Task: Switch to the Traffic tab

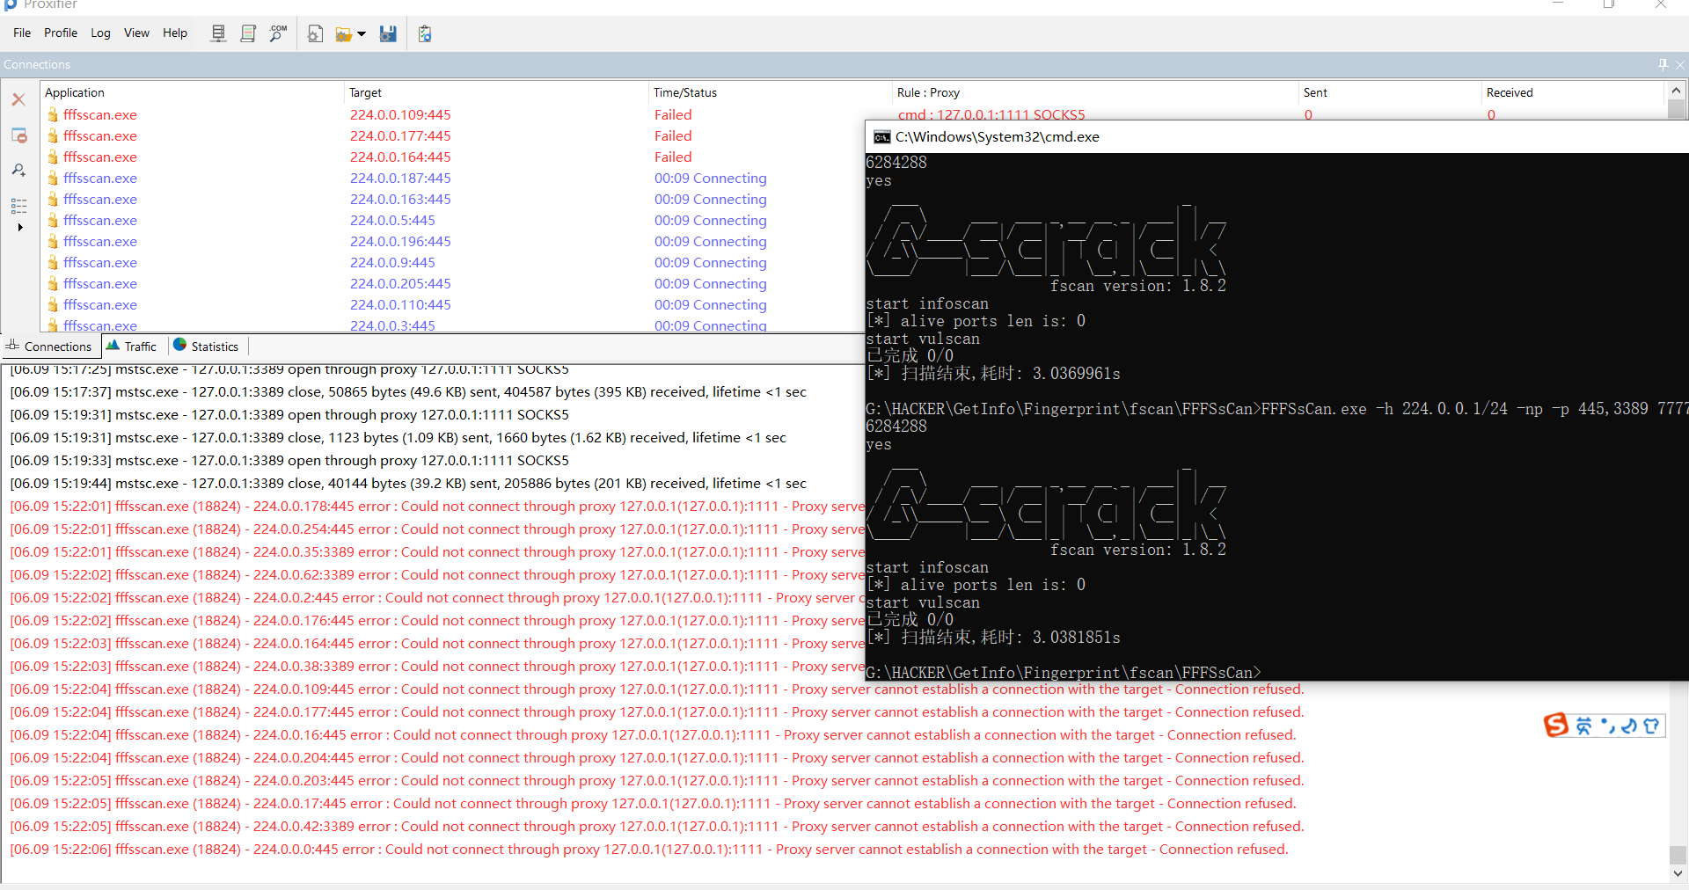Action: [x=132, y=347]
